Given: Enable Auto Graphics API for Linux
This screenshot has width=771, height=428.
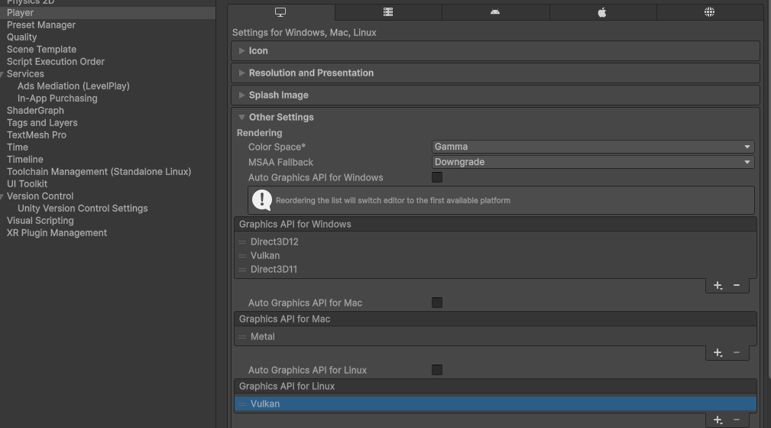Looking at the screenshot, I should coord(437,370).
